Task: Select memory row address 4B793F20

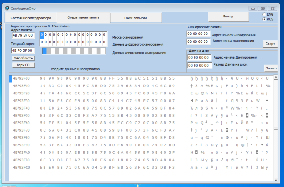Action: [x=21, y=93]
